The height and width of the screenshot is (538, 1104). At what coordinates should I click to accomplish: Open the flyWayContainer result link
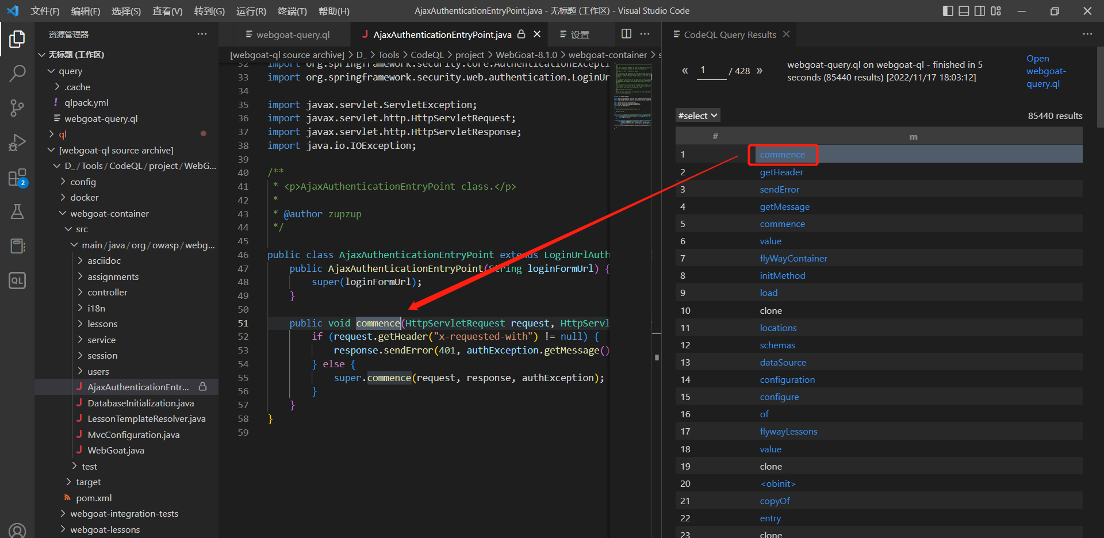pyautogui.click(x=793, y=258)
